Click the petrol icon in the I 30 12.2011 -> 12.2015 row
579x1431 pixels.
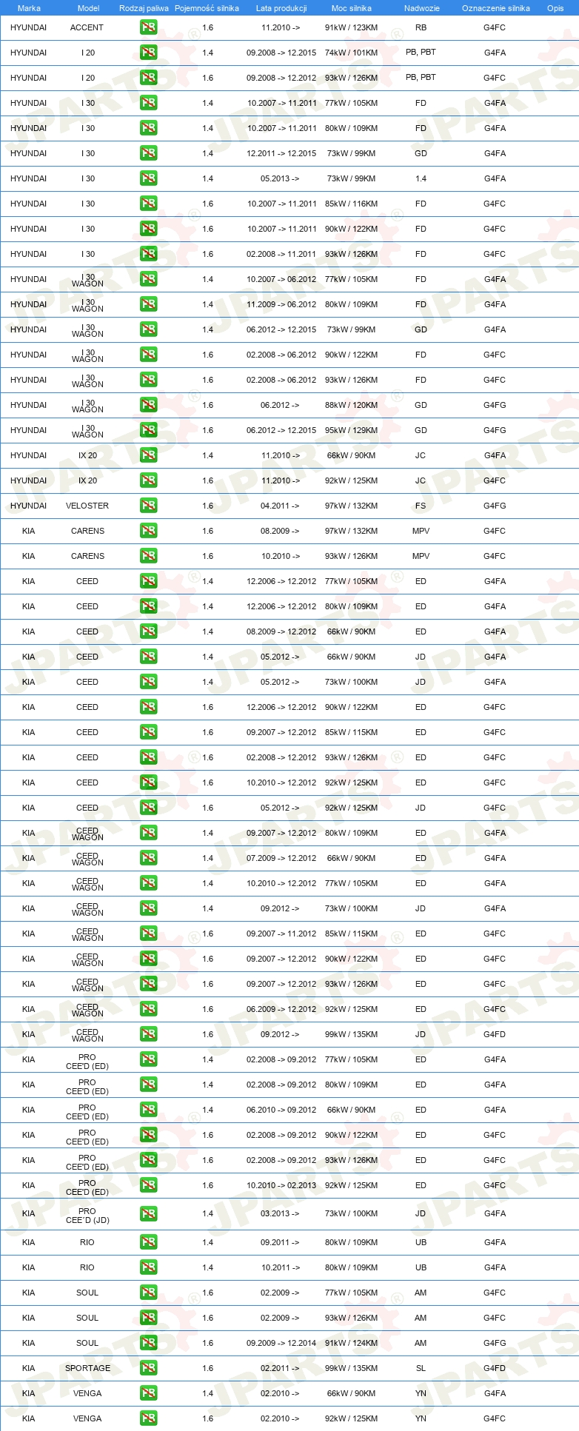click(148, 153)
